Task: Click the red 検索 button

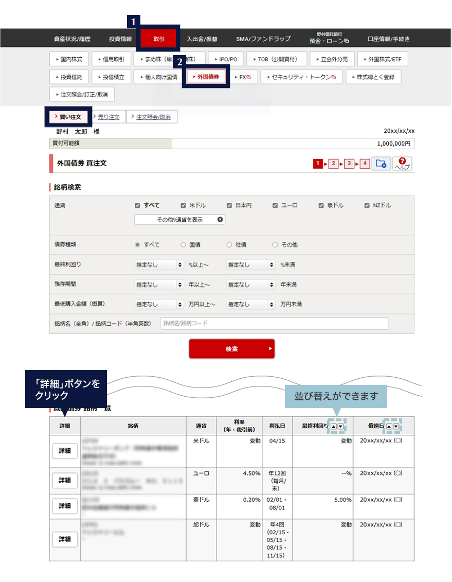Action: [x=232, y=348]
